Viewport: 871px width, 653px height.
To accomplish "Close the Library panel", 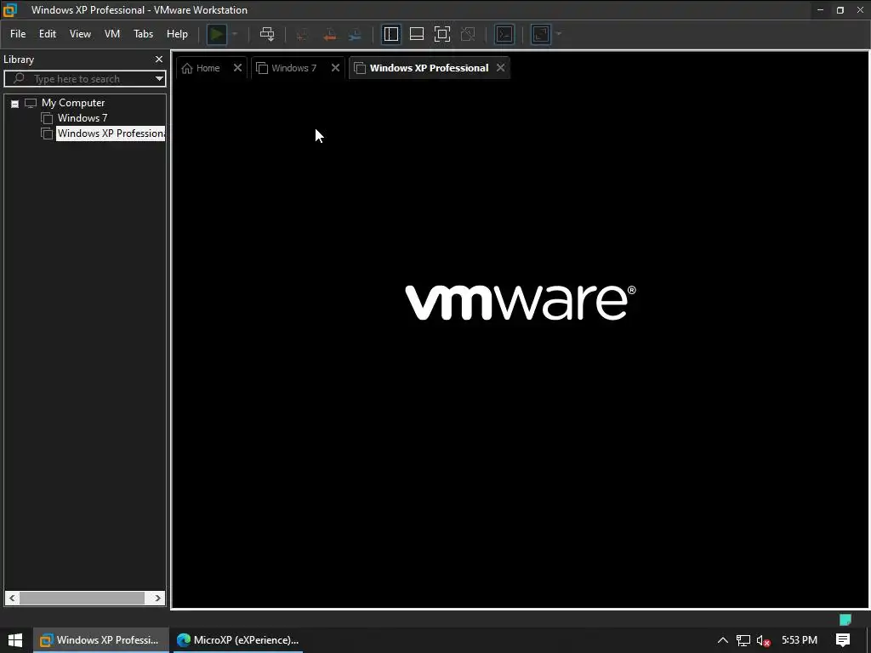I will coord(159,59).
